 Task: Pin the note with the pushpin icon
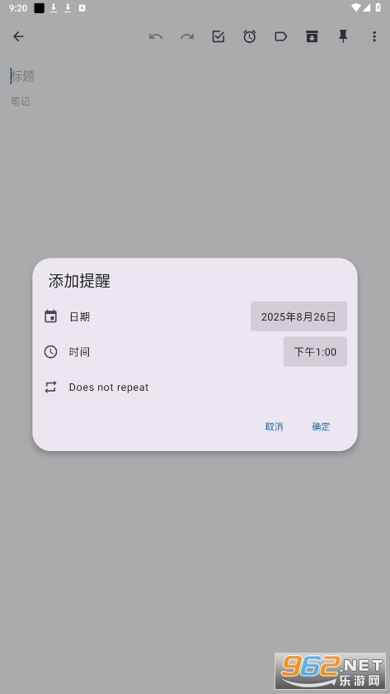click(343, 36)
